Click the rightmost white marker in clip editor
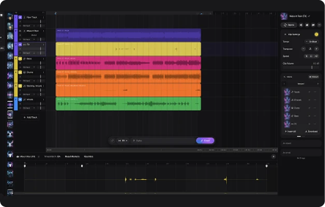 pyautogui.click(x=266, y=166)
